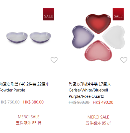Click the Powder Purple colour name
The height and width of the screenshot is (133, 130).
coord(13,90)
